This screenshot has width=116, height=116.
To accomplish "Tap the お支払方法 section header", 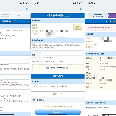I will [x=58, y=76].
